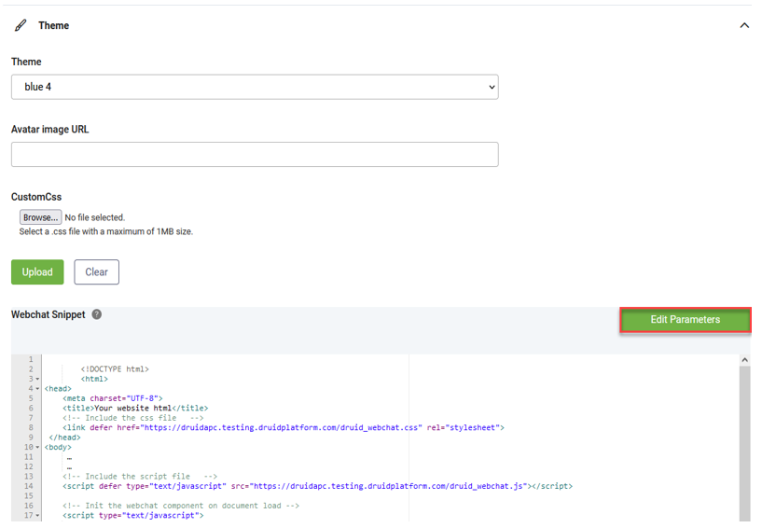Open the Theme dropdown showing blue 4

255,87
